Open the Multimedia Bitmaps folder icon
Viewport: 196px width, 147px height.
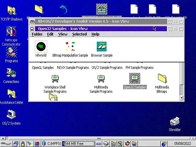pyautogui.click(x=162, y=78)
